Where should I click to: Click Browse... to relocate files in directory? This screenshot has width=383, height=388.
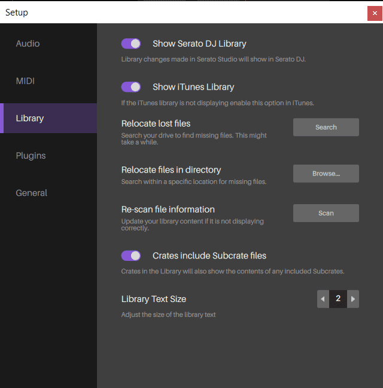pos(326,174)
